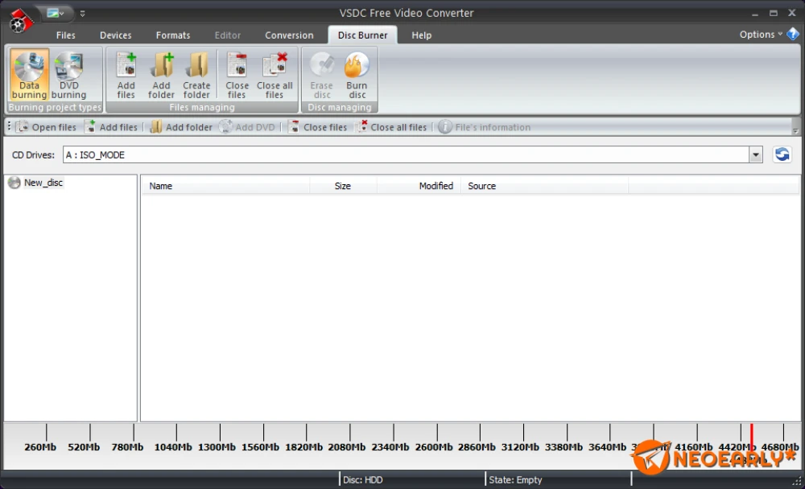805x489 pixels.
Task: Sort the list by the Name column
Action: (x=225, y=186)
